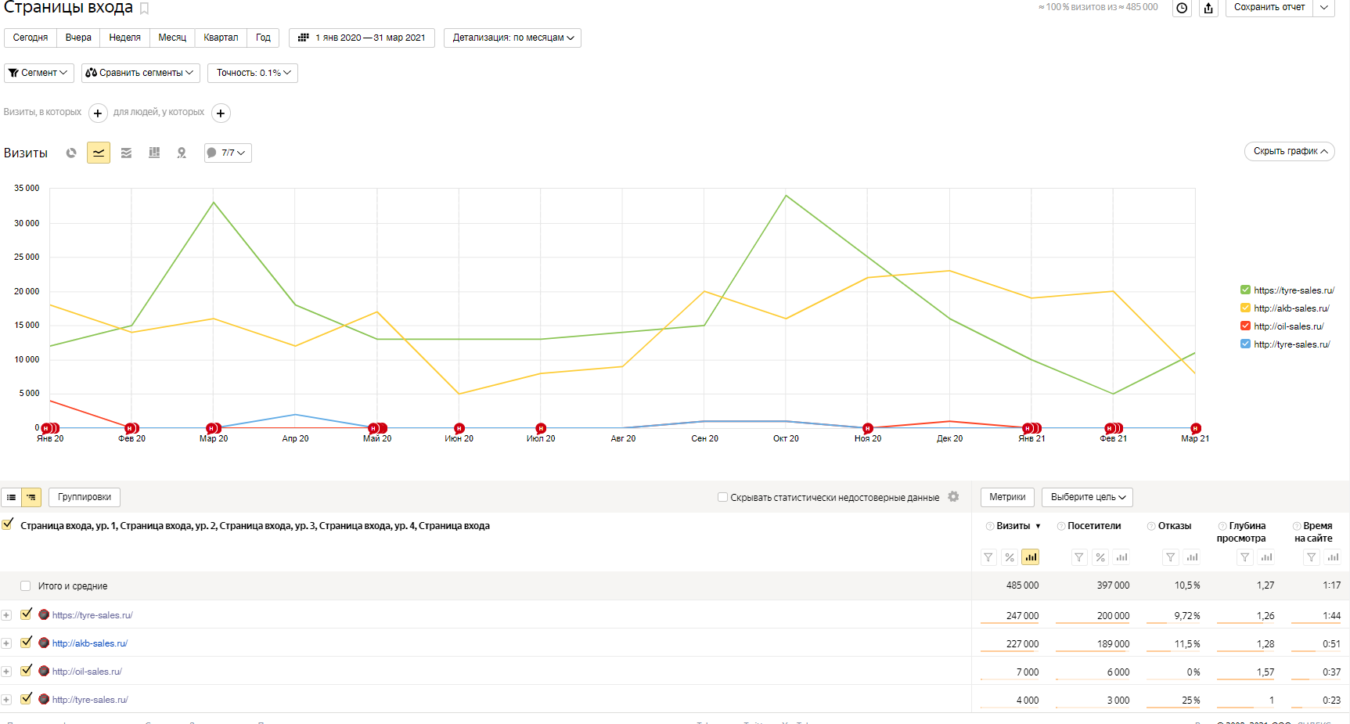Switch chart to column bar view

154,153
